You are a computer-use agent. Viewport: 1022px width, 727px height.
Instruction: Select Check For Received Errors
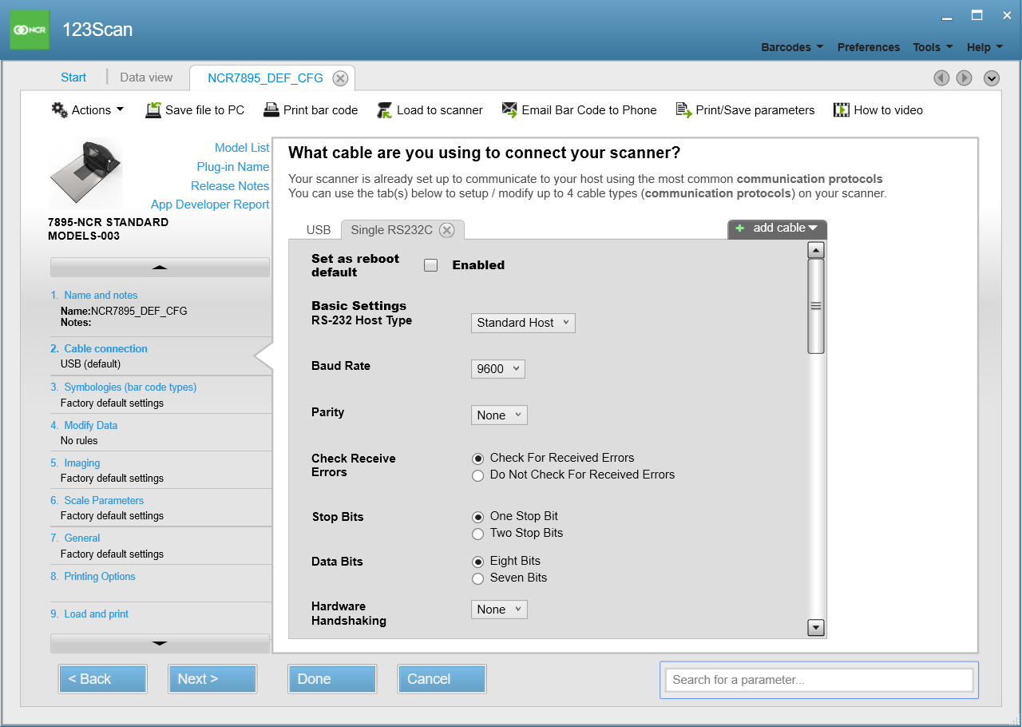pos(478,459)
